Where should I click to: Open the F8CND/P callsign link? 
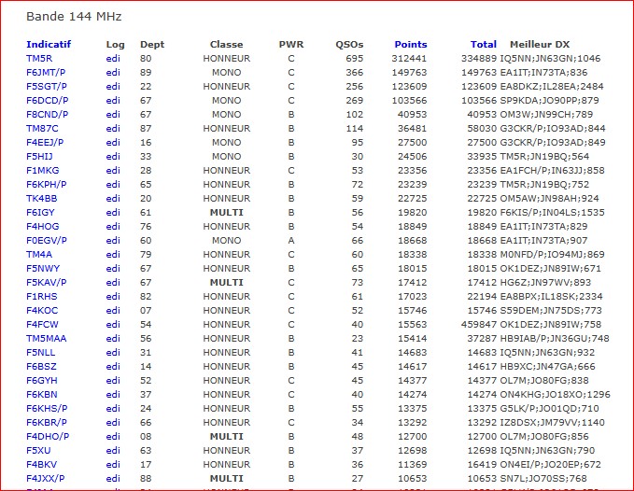pos(48,115)
